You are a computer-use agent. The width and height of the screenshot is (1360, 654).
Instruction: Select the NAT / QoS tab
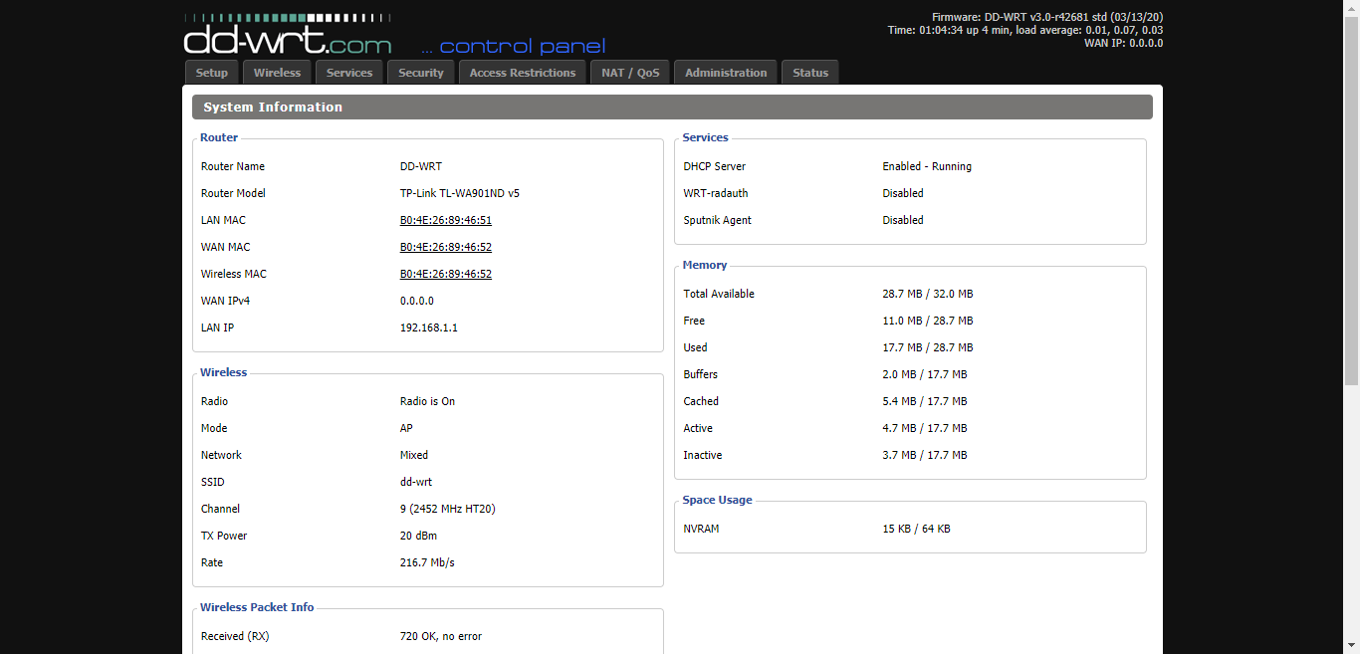pos(630,73)
